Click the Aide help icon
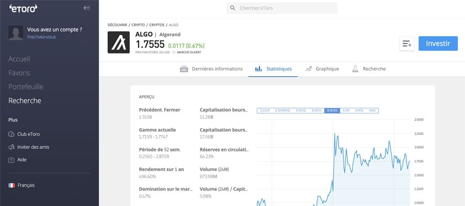 click(11, 160)
